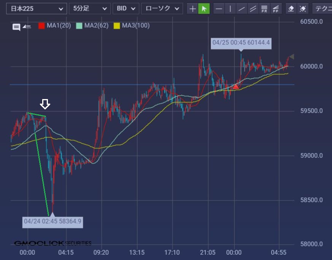Image resolution: width=332 pixels, height=260 pixels.
Task: Open the 5分足 timeframe dropdown
Action: (x=89, y=9)
